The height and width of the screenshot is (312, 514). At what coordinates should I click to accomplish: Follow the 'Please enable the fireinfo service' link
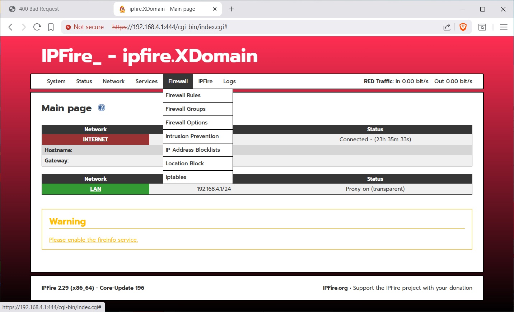pyautogui.click(x=93, y=240)
